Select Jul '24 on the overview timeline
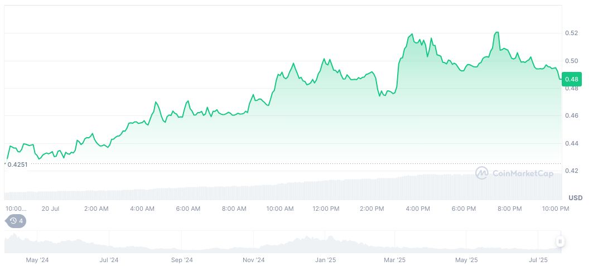Screen dimensions: 598x266 pyautogui.click(x=109, y=260)
